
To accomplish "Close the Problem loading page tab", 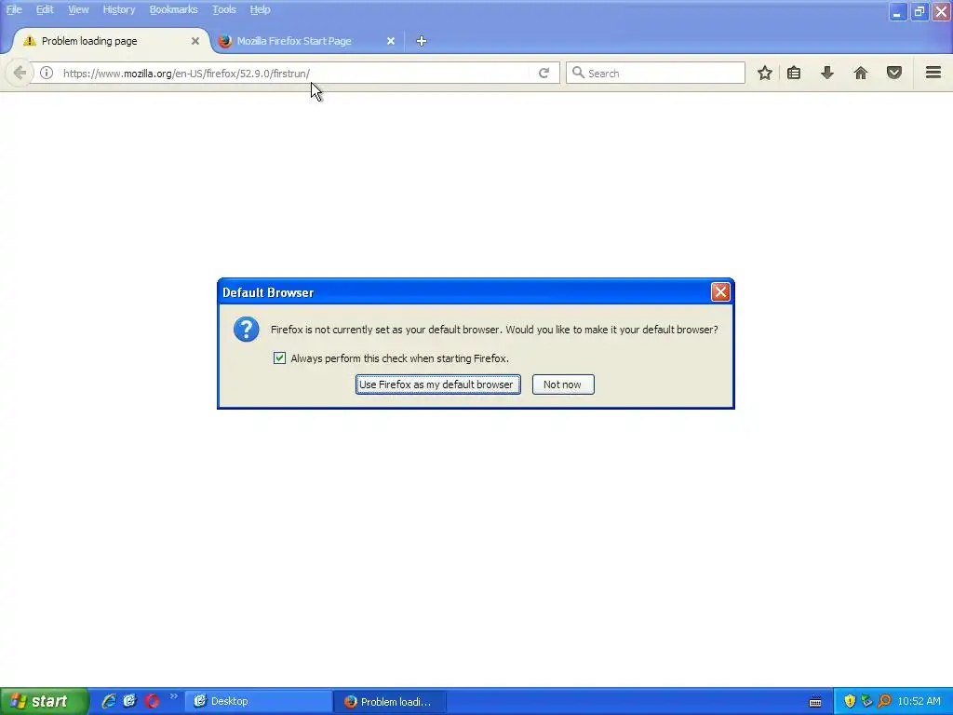I will [195, 41].
